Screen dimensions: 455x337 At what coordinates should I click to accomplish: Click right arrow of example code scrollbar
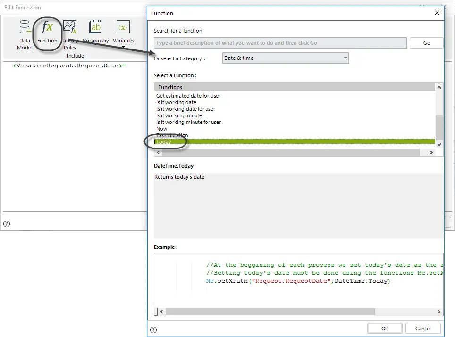(439, 312)
